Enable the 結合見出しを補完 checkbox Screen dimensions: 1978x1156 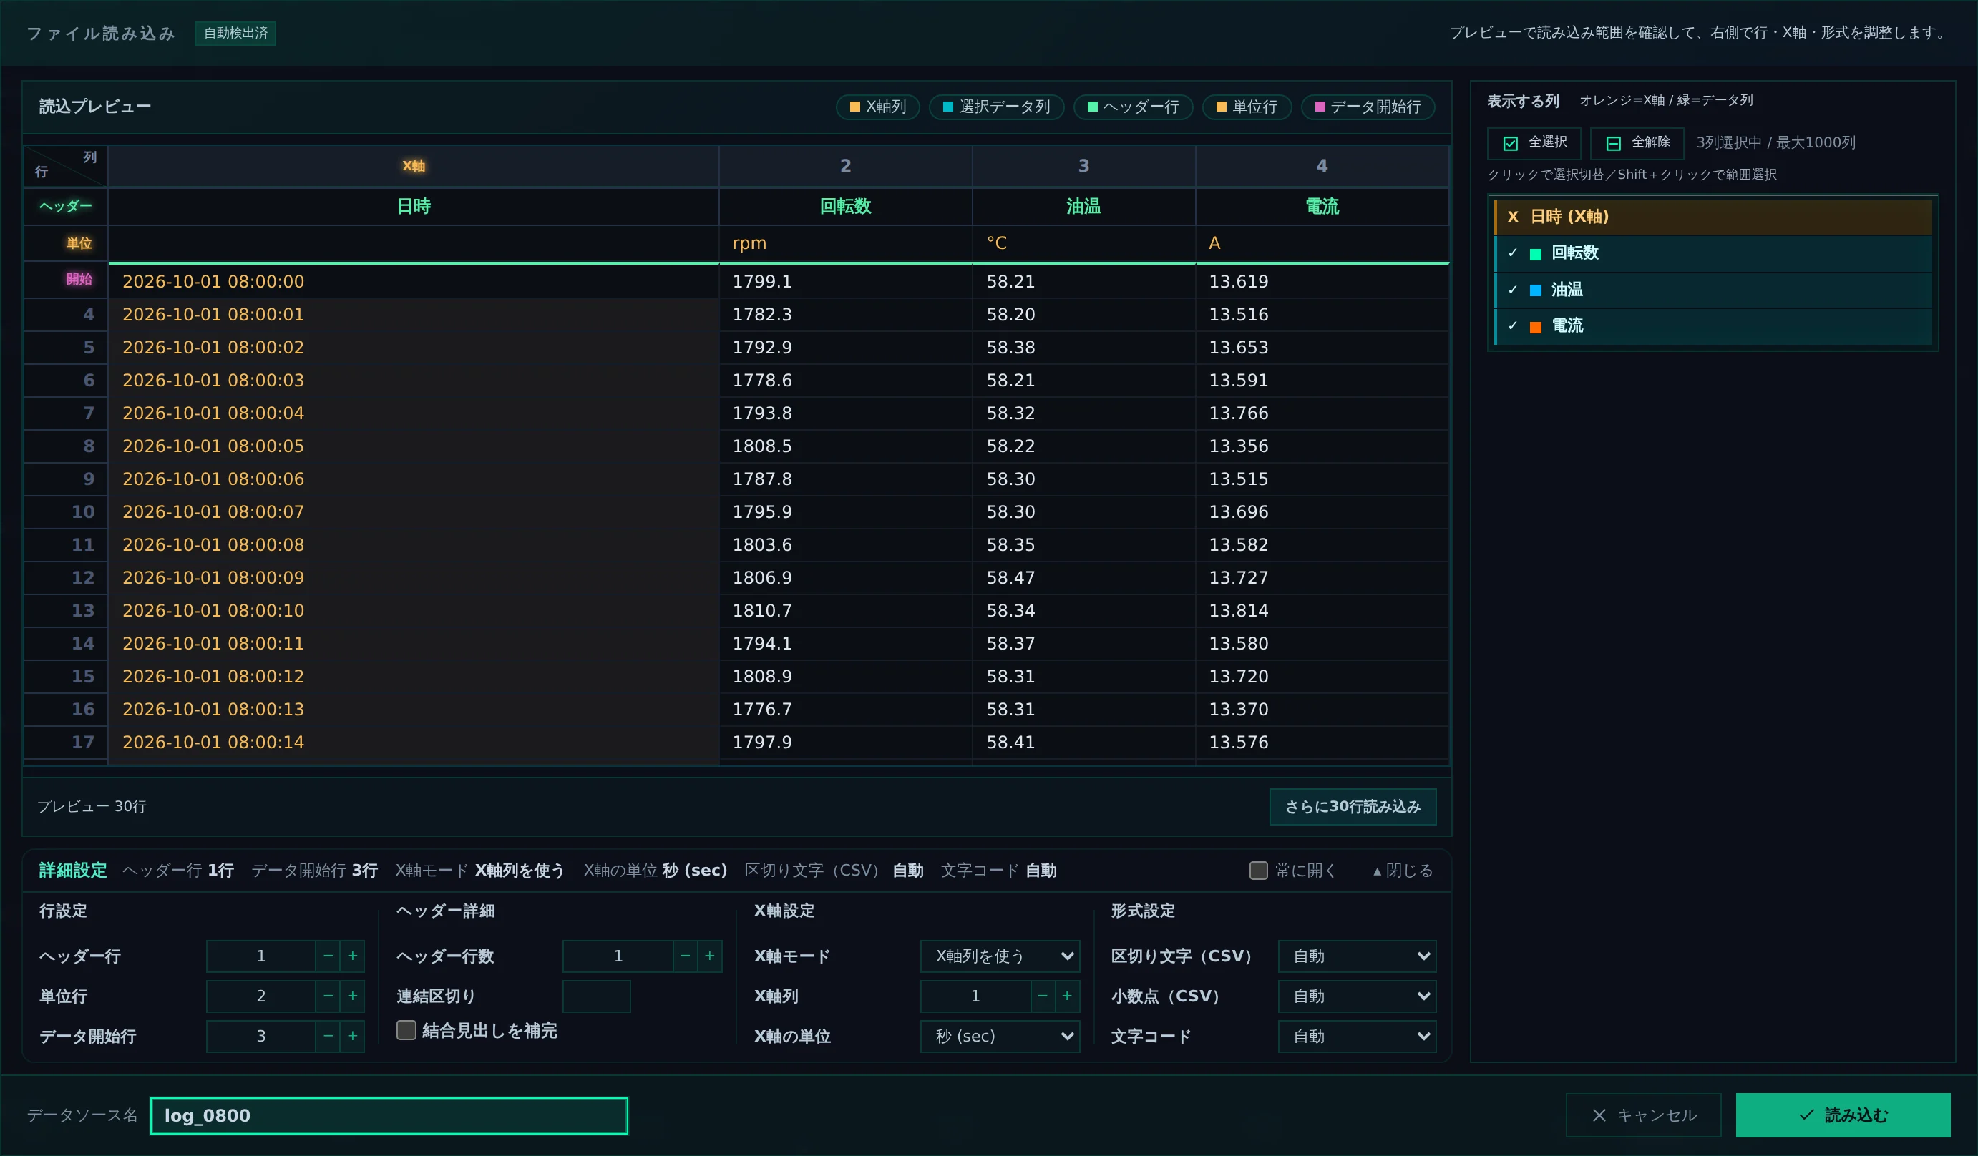coord(406,1030)
